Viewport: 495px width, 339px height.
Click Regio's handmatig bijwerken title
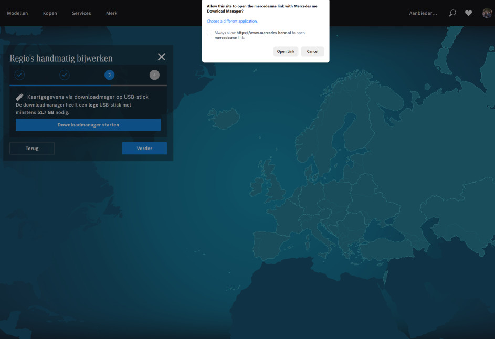coord(61,58)
